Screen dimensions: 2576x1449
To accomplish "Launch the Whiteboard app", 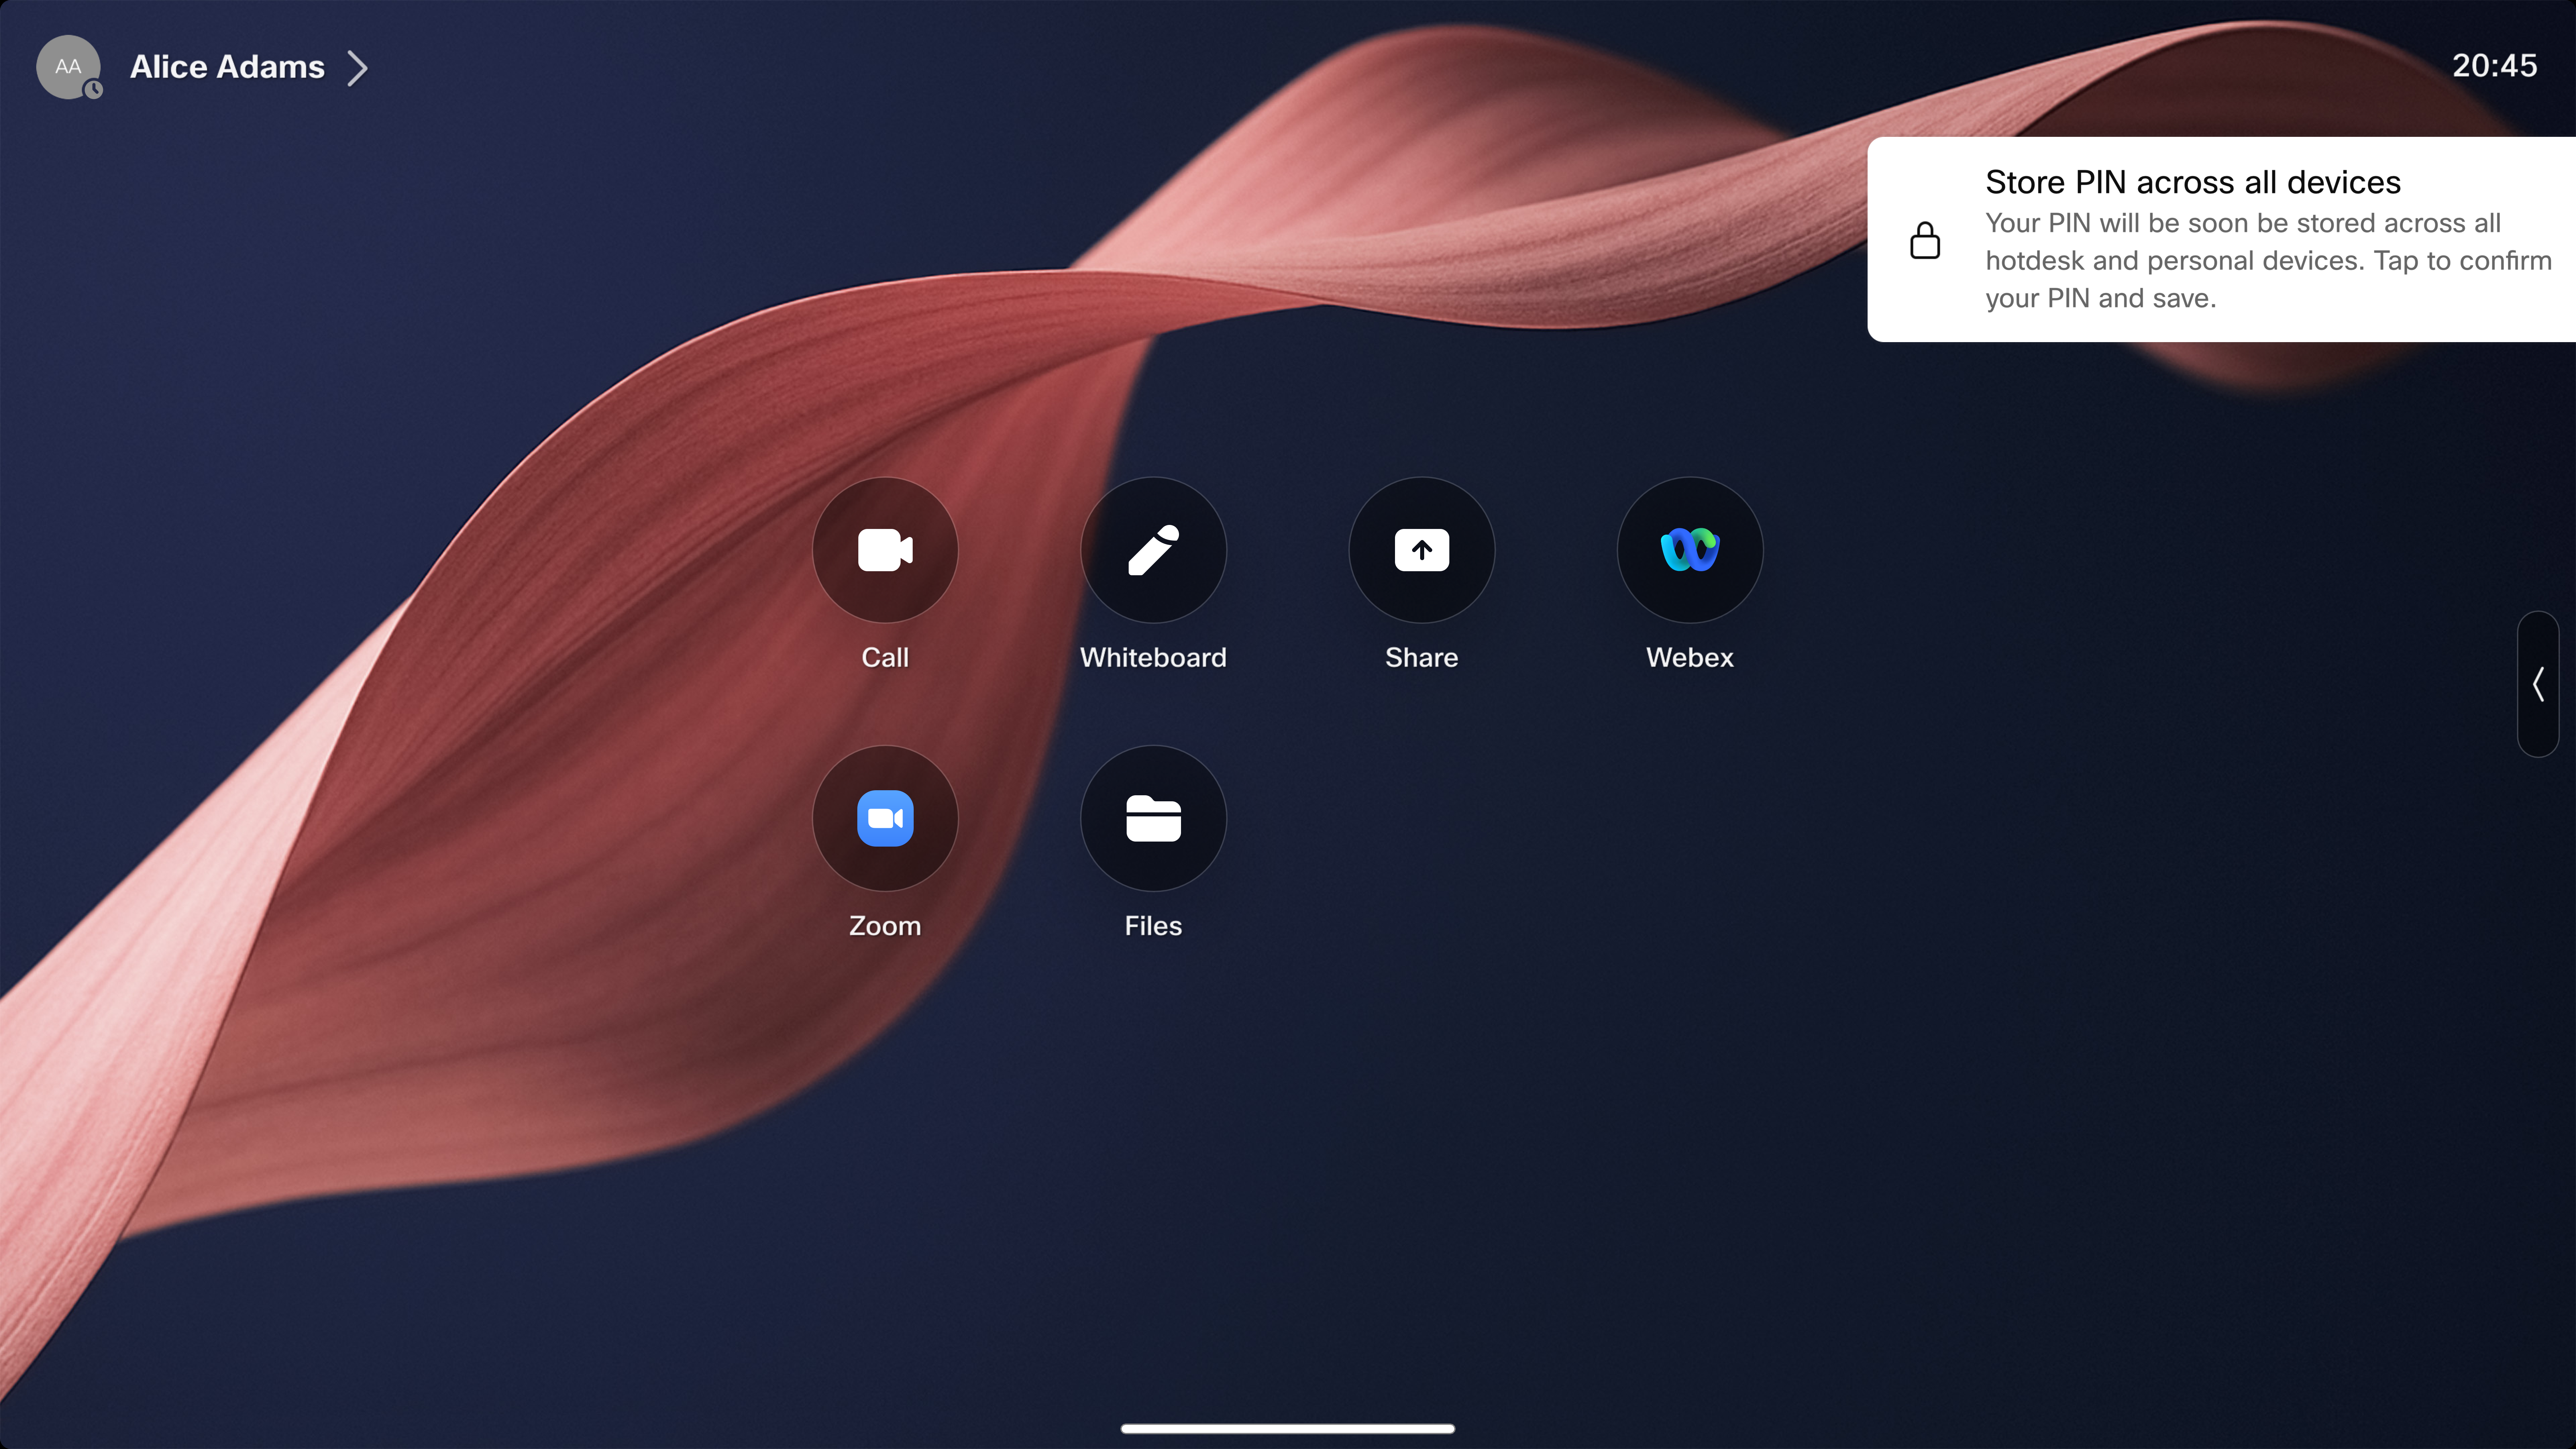I will (1153, 550).
